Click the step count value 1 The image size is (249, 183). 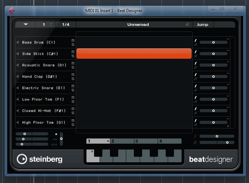tap(44, 25)
